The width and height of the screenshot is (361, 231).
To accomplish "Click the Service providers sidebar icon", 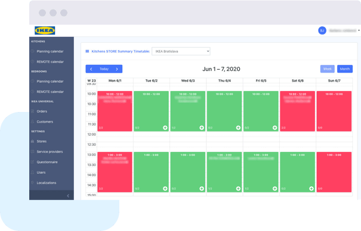I will pyautogui.click(x=32, y=151).
